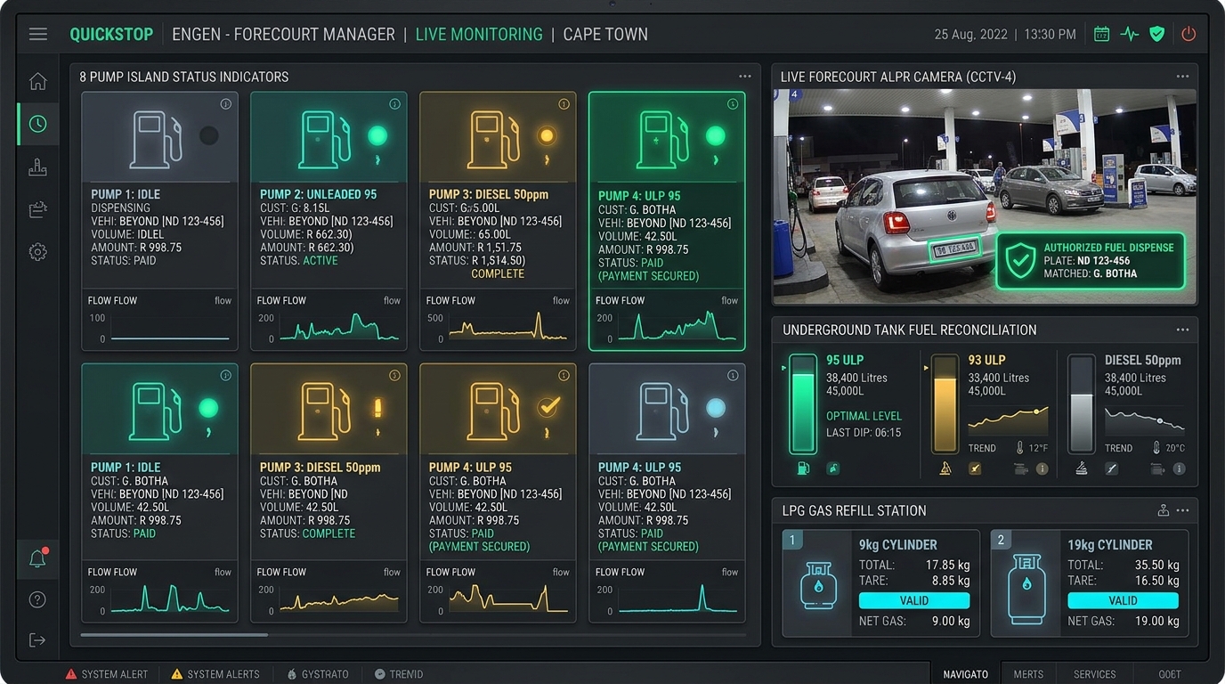Open the info circle in DIESEL 50ppm section
Viewport: 1225px width, 684px height.
[1179, 468]
